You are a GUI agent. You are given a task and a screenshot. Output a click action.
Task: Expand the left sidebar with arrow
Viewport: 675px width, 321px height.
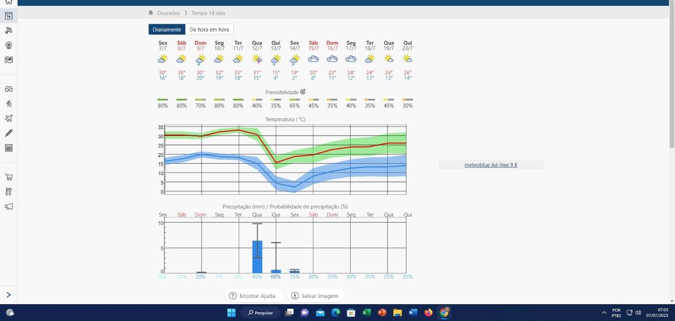pyautogui.click(x=8, y=295)
